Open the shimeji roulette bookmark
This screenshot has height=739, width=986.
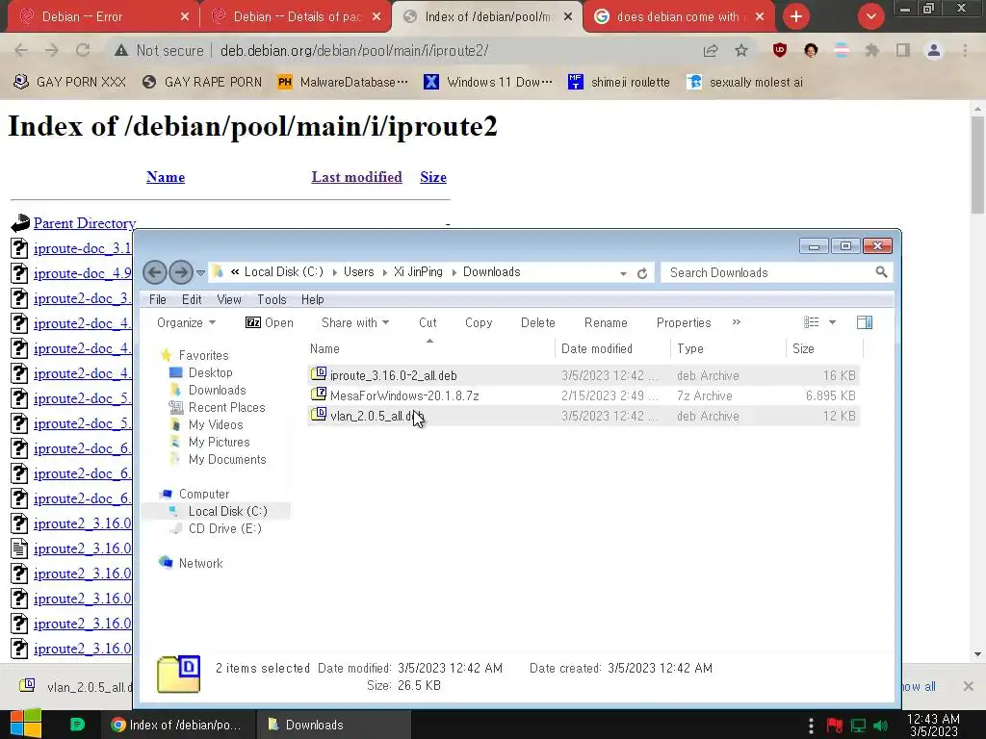[619, 82]
